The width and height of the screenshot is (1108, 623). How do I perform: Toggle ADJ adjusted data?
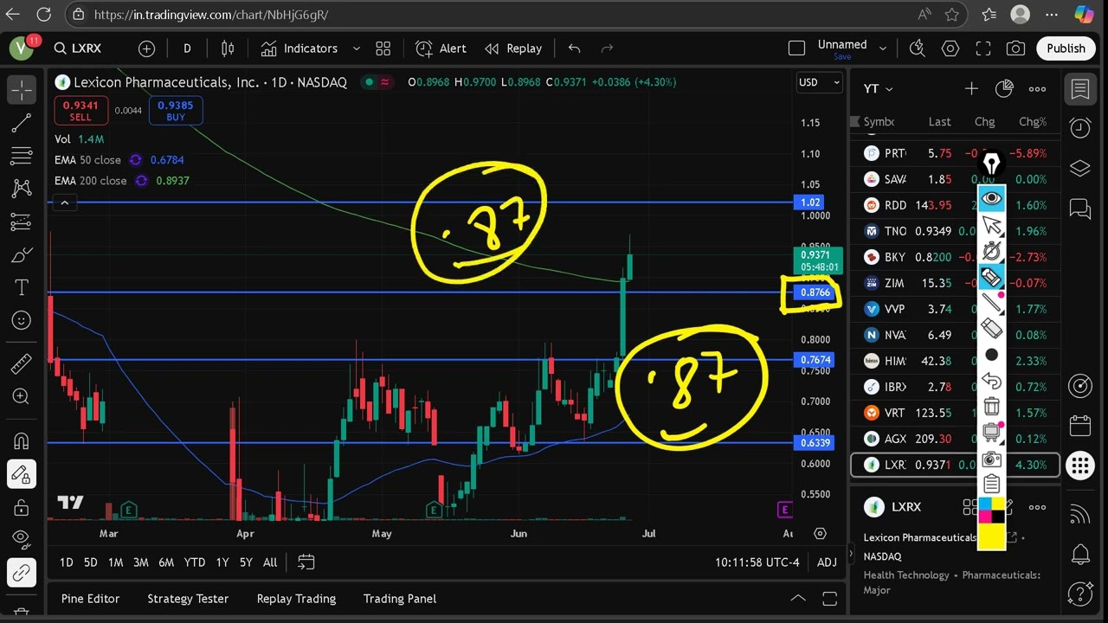click(827, 562)
